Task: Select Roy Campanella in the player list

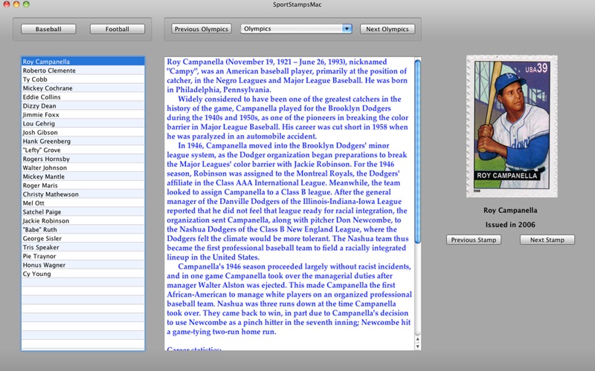Action: pos(83,62)
